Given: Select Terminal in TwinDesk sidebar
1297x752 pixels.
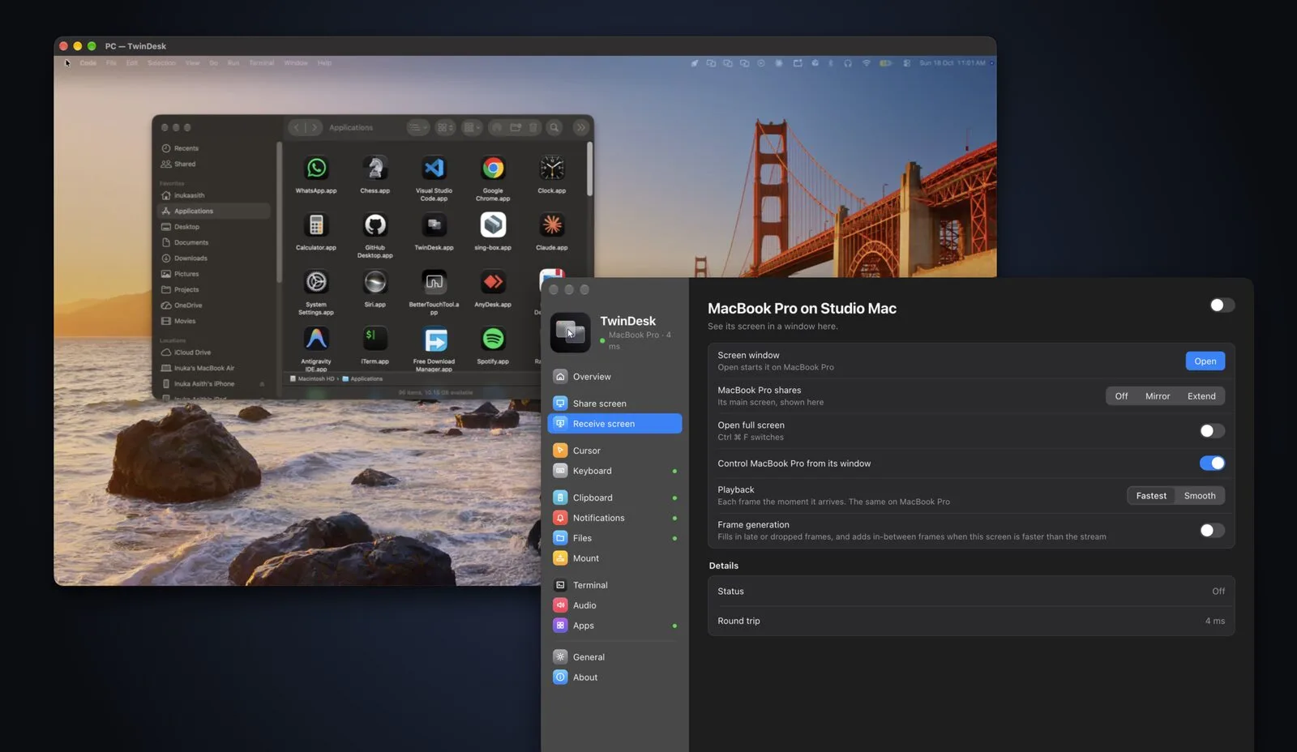Looking at the screenshot, I should pos(614,585).
